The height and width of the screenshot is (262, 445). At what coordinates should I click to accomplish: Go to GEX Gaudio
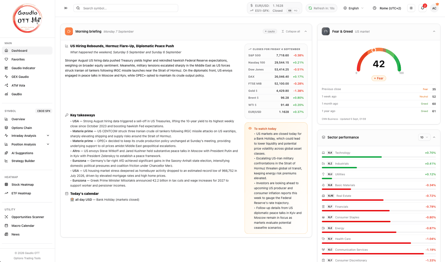27,77
